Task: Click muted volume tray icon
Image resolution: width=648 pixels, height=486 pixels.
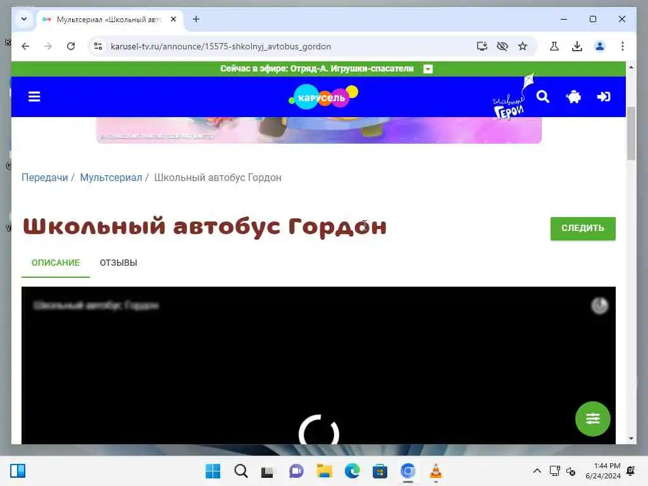Action: pyautogui.click(x=571, y=471)
